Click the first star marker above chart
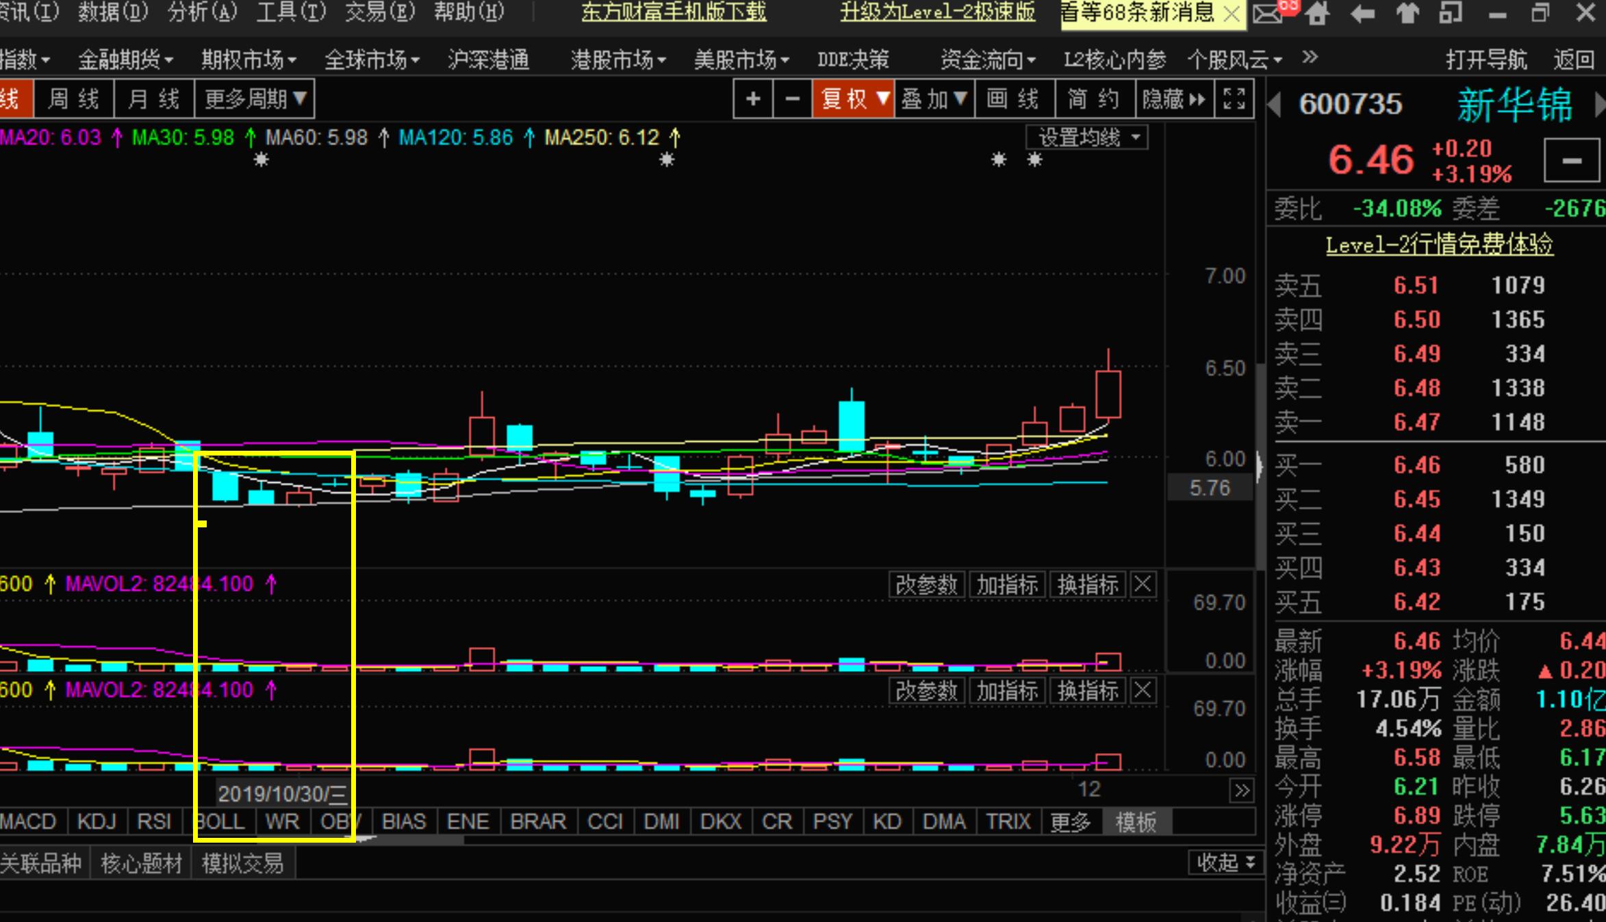The height and width of the screenshot is (922, 1606). [261, 160]
